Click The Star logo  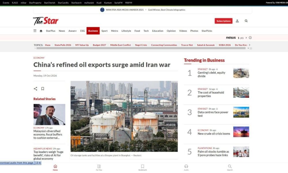click(46, 21)
